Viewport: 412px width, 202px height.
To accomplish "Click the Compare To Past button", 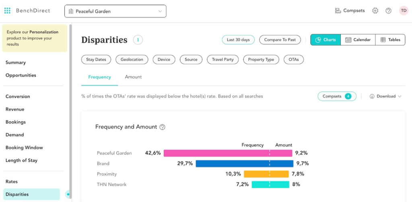I will pyautogui.click(x=280, y=40).
